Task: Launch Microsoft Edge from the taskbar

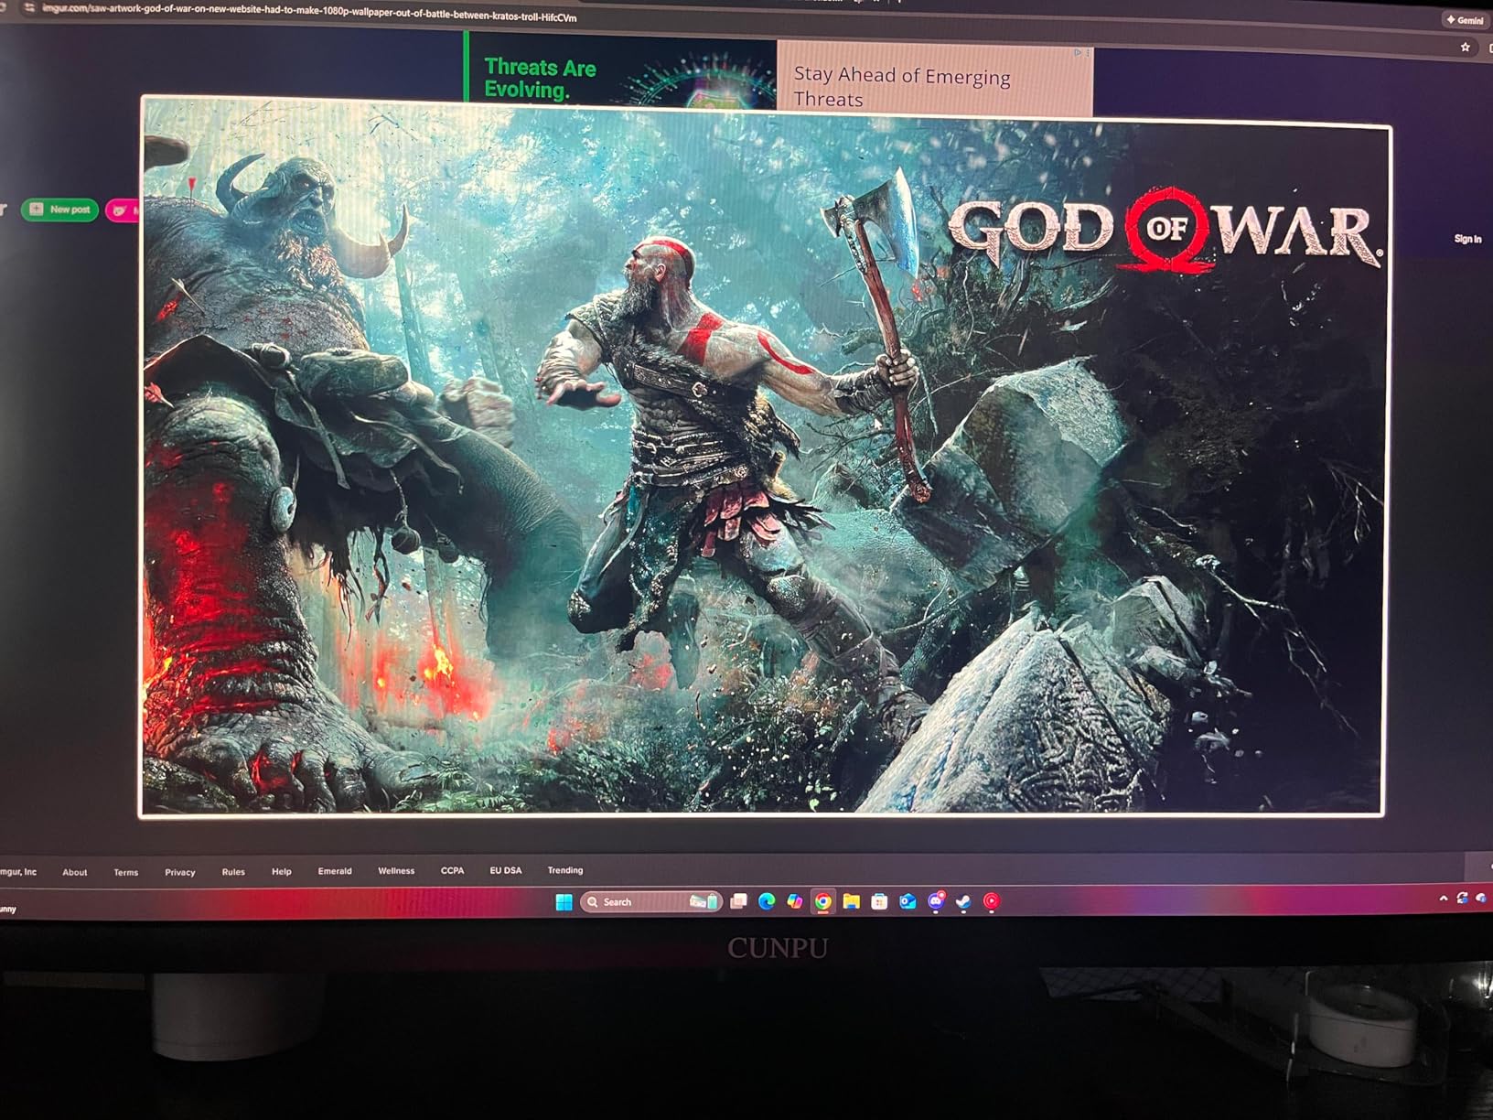Action: [x=767, y=902]
